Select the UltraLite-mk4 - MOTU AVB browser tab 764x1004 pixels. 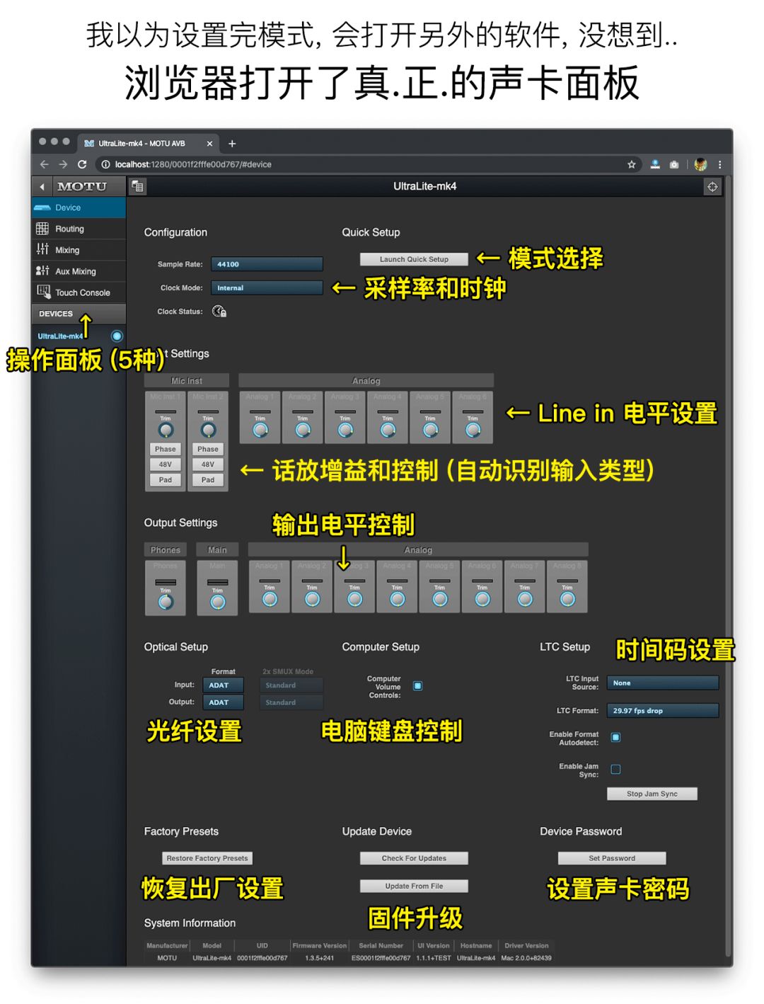pyautogui.click(x=148, y=144)
